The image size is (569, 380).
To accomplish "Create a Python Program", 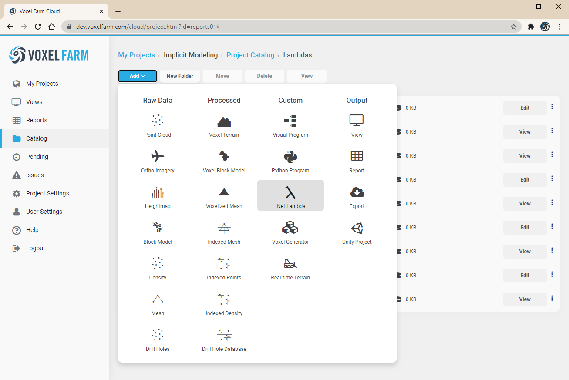I will click(290, 162).
